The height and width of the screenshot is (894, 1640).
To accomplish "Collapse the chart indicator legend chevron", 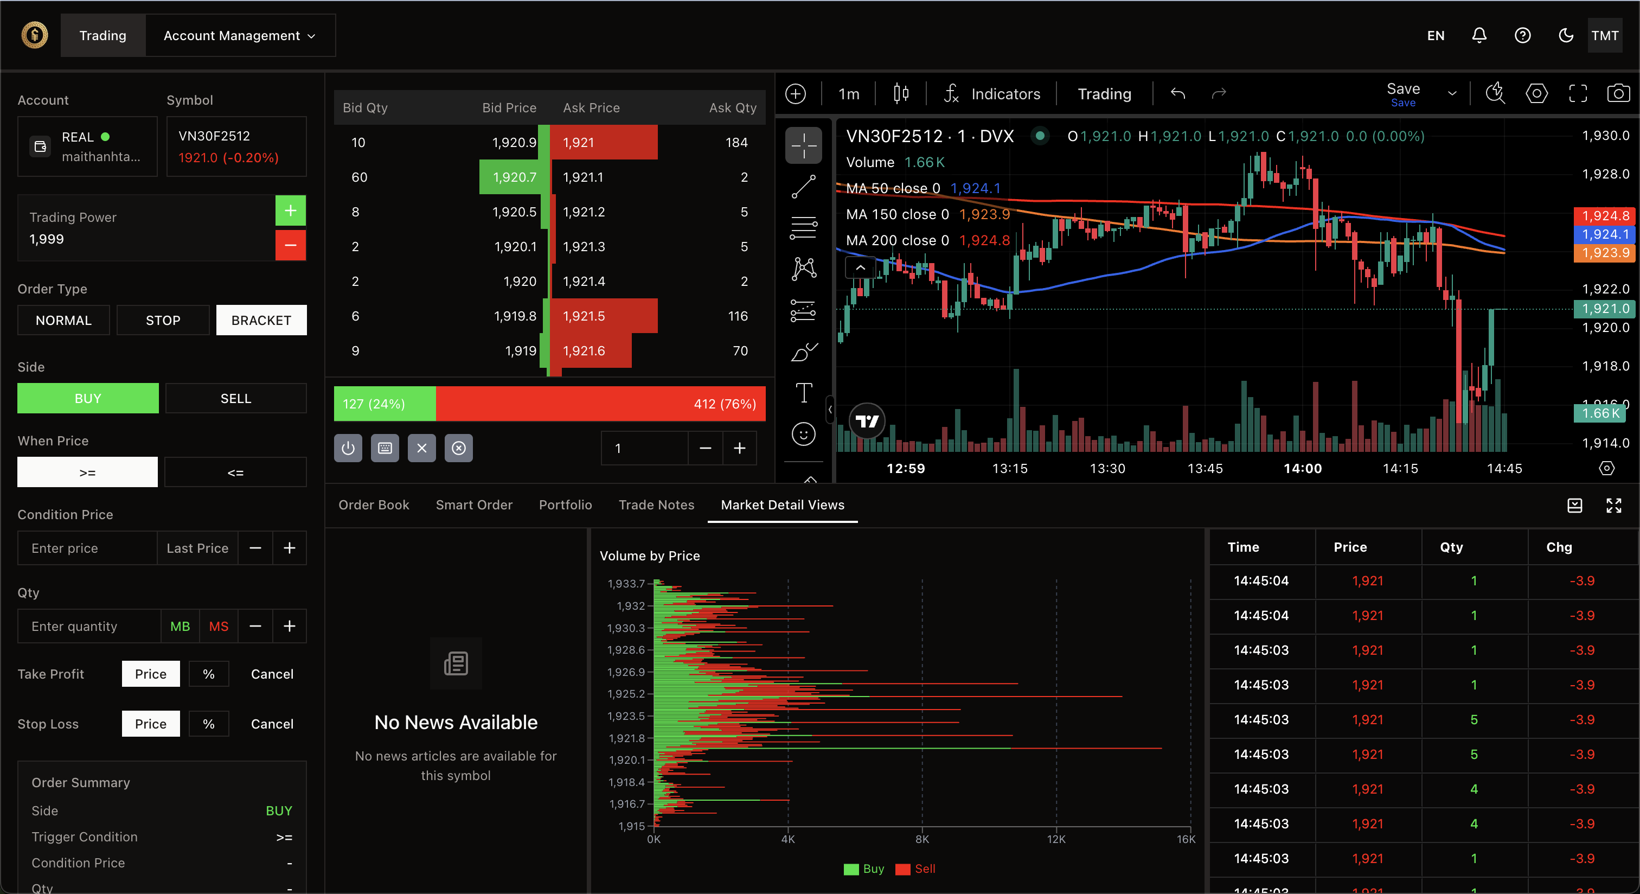I will (x=860, y=267).
